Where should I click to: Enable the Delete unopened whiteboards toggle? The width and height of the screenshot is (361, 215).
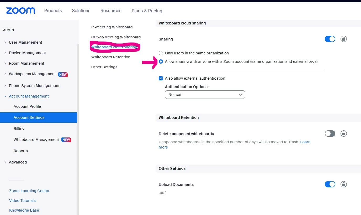[330, 134]
